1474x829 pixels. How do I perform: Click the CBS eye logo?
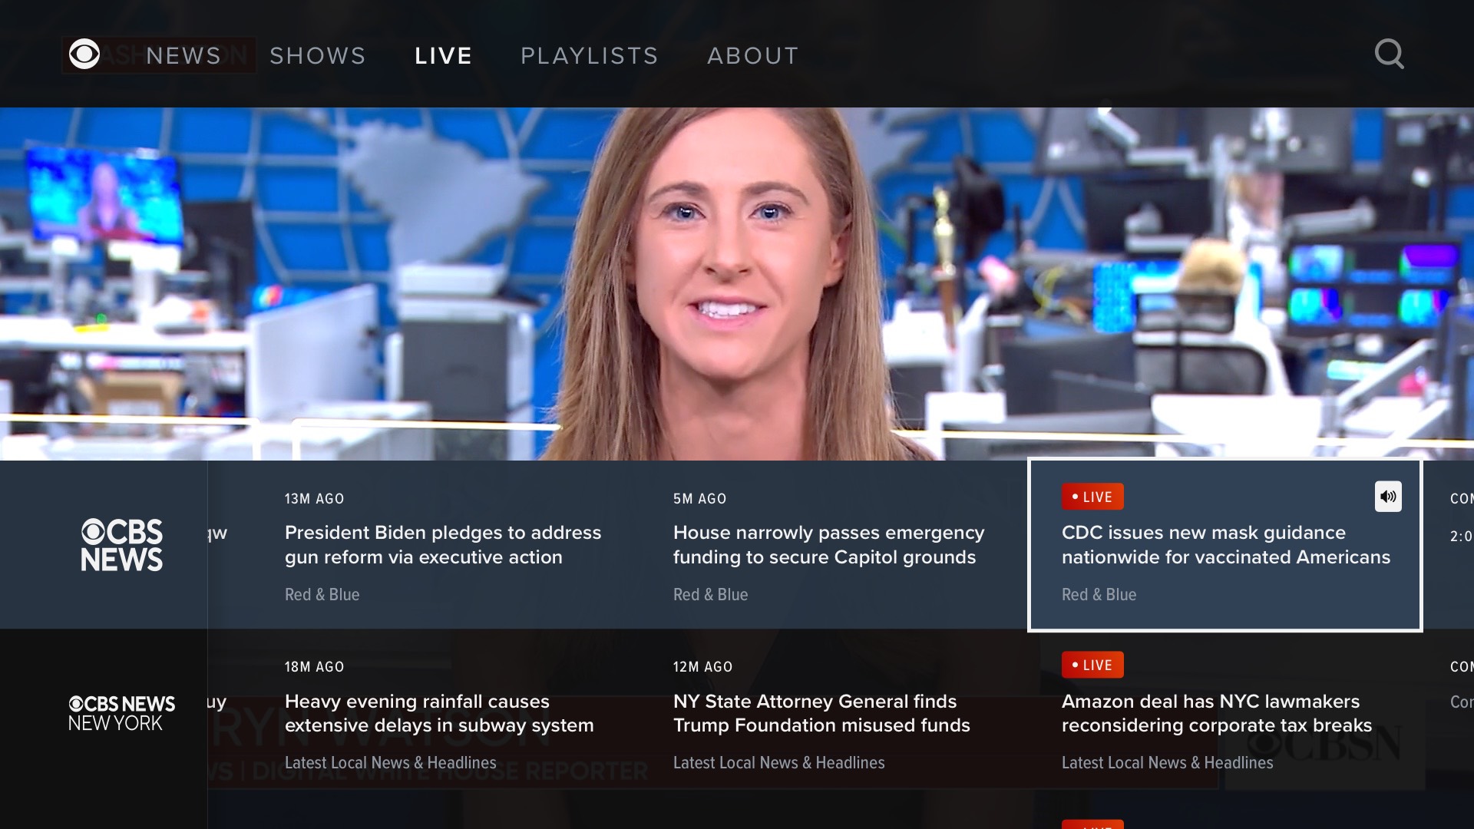[x=84, y=54]
